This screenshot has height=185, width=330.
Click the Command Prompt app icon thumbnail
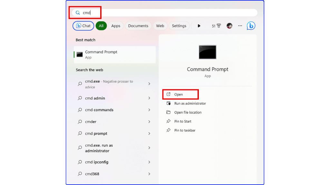click(207, 52)
